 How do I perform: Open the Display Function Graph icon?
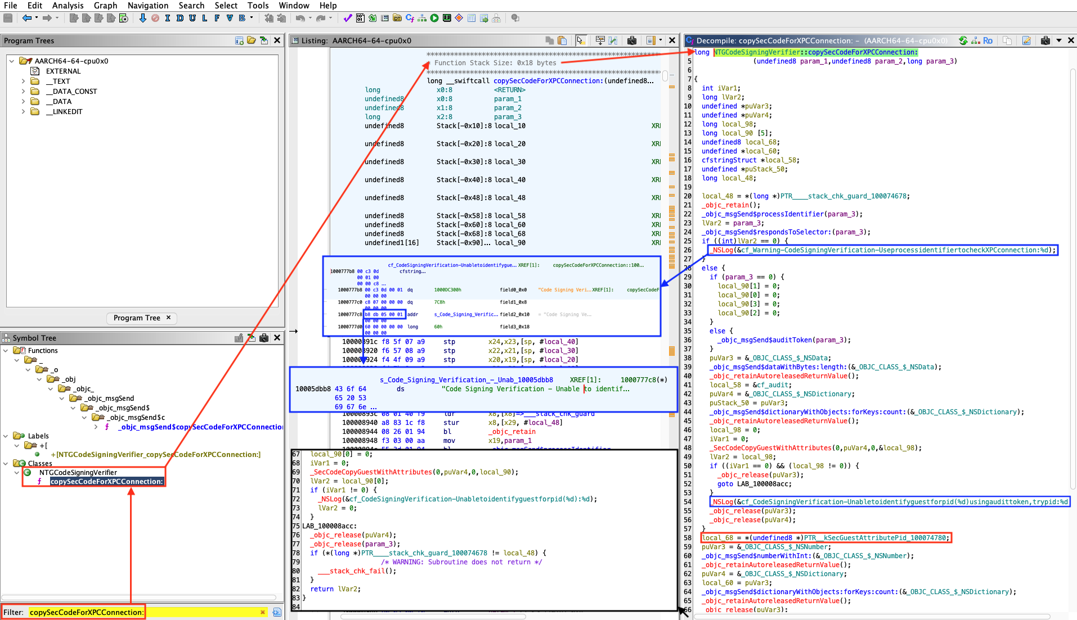421,18
